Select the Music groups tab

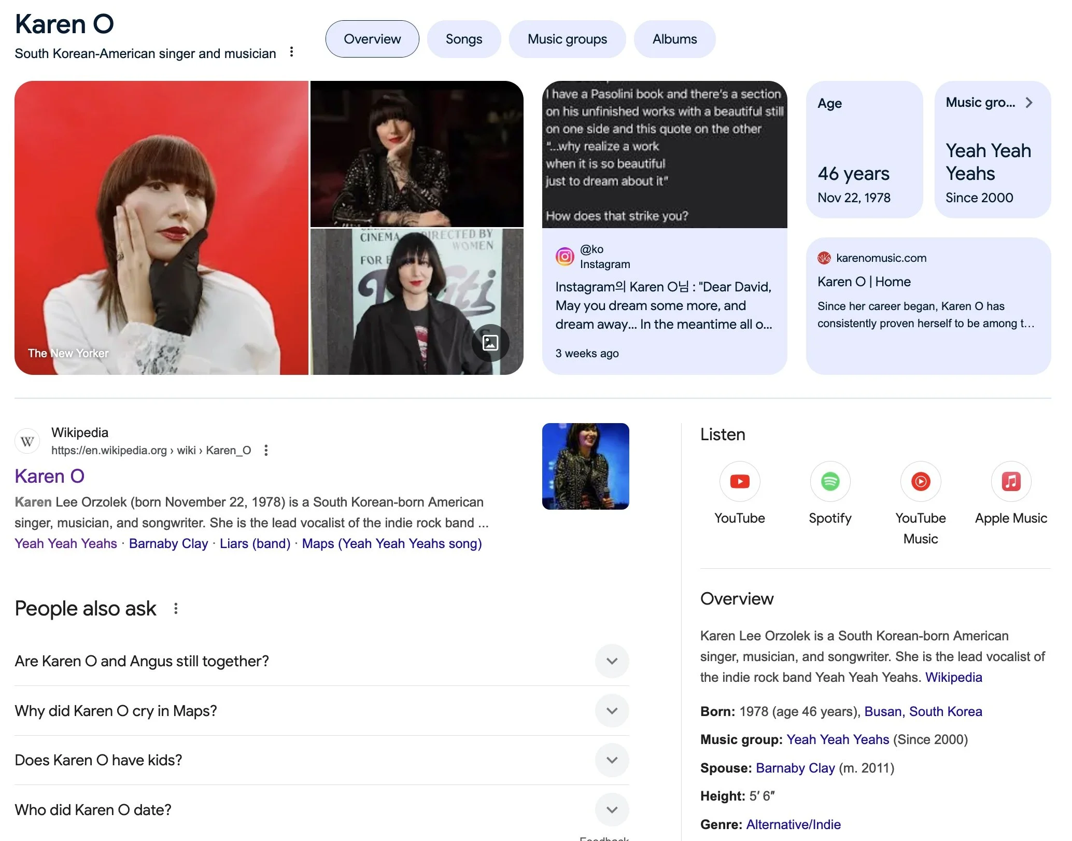pyautogui.click(x=567, y=39)
